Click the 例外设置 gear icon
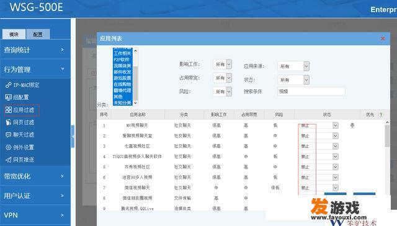Viewport: 397px width, 226px height. [x=8, y=147]
